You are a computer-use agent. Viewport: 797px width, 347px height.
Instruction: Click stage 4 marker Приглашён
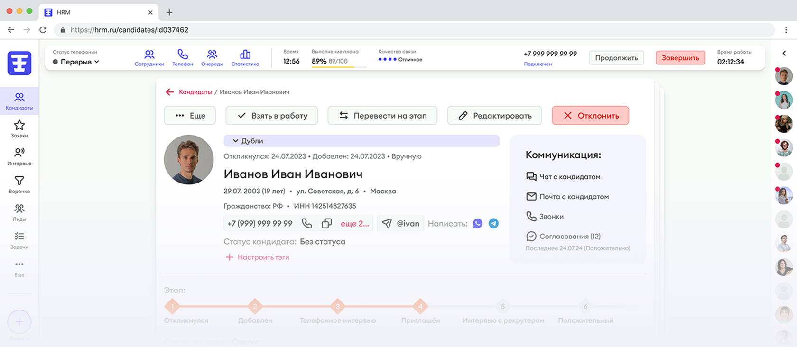pos(420,306)
